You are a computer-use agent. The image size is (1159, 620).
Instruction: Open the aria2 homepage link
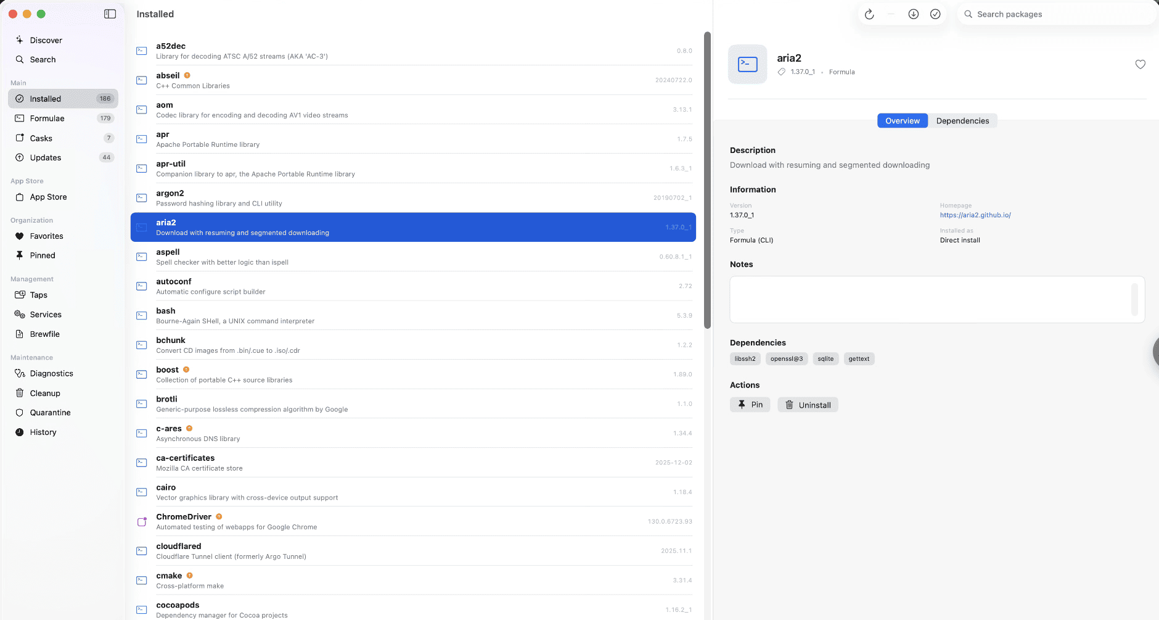pyautogui.click(x=975, y=215)
